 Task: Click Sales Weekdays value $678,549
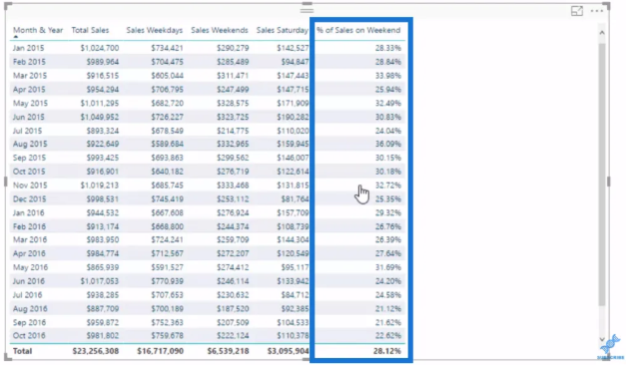coord(167,131)
